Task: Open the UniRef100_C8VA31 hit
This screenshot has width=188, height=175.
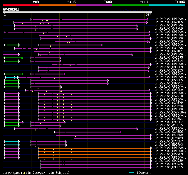Action: pos(169,83)
